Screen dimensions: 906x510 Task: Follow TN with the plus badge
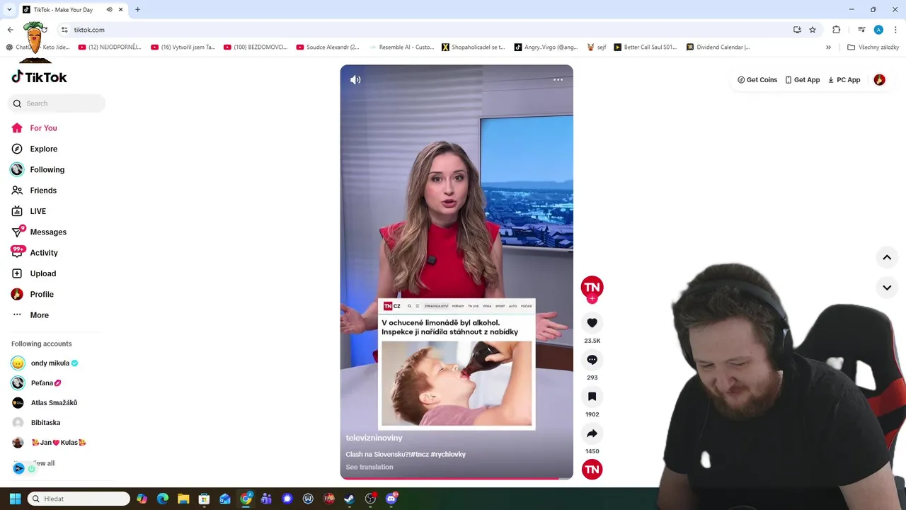592,299
